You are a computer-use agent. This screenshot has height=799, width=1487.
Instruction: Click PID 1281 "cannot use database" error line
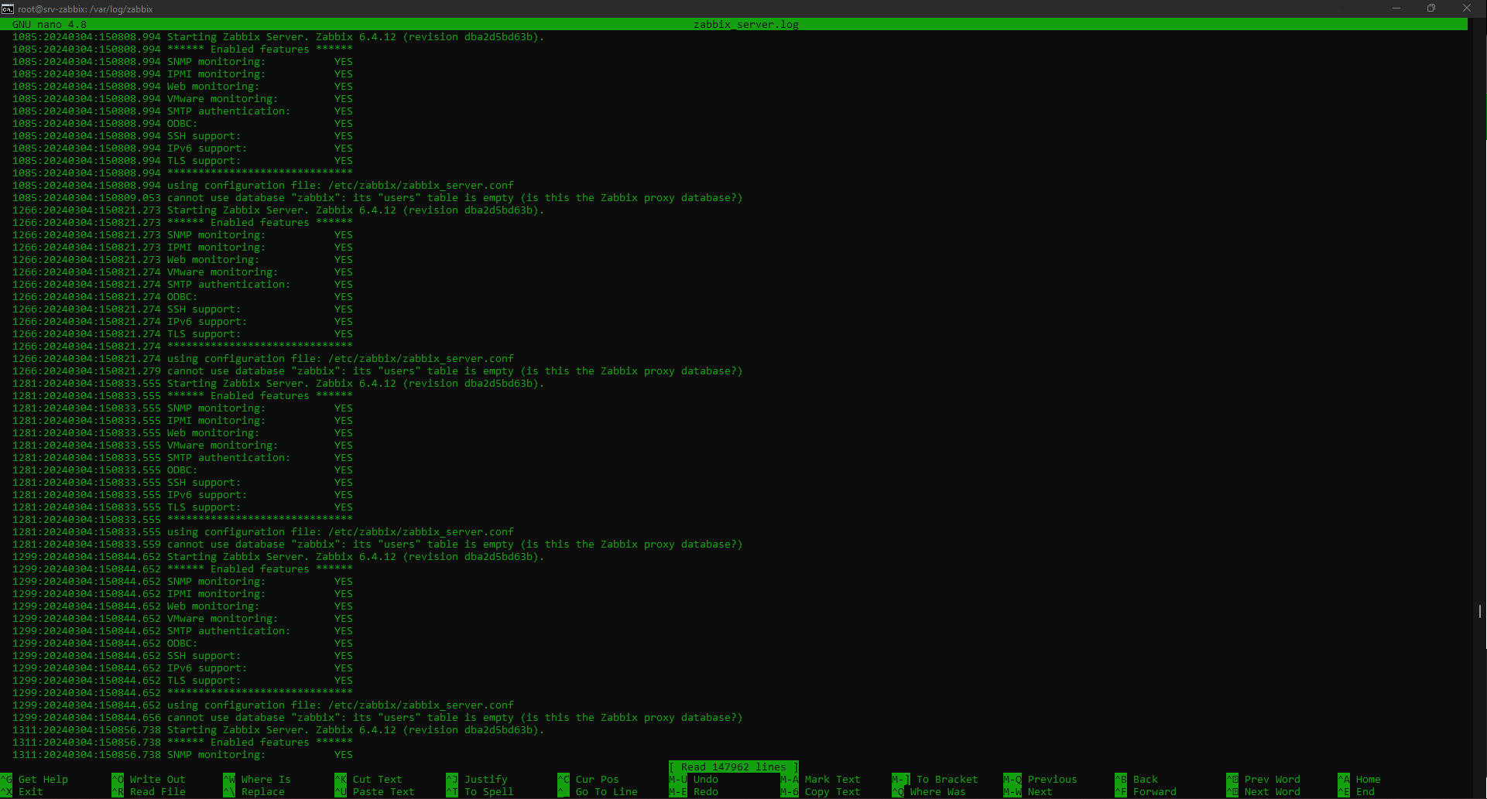[x=378, y=545]
